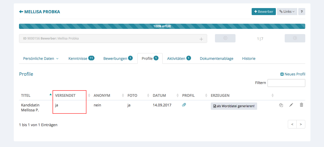Edit the profile with pencil icon

291,105
